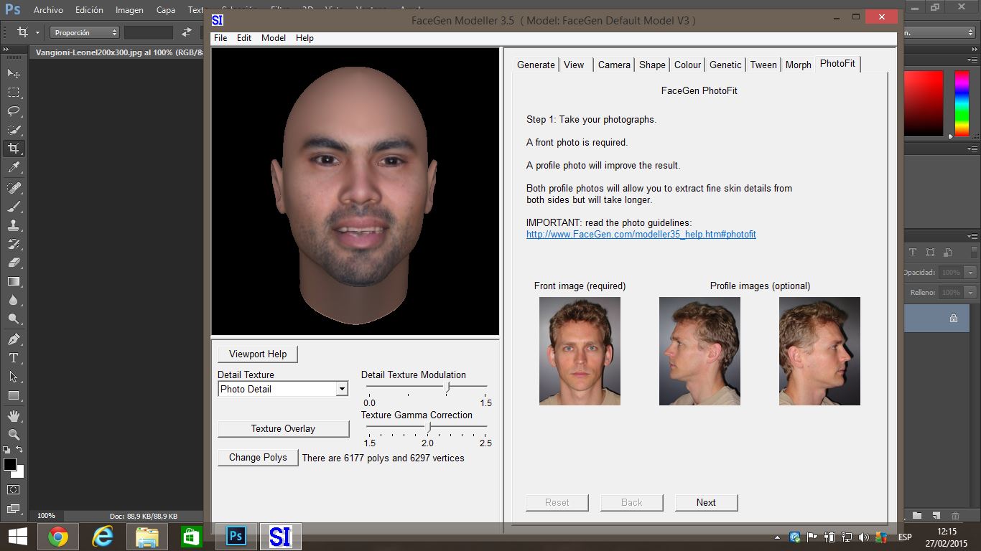Toggle Quick Mask mode

click(14, 489)
